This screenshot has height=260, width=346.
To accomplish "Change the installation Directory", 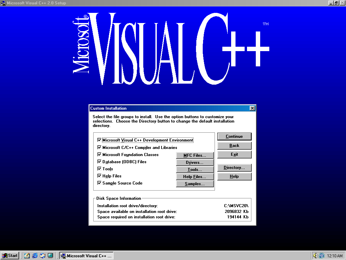I will point(234,168).
